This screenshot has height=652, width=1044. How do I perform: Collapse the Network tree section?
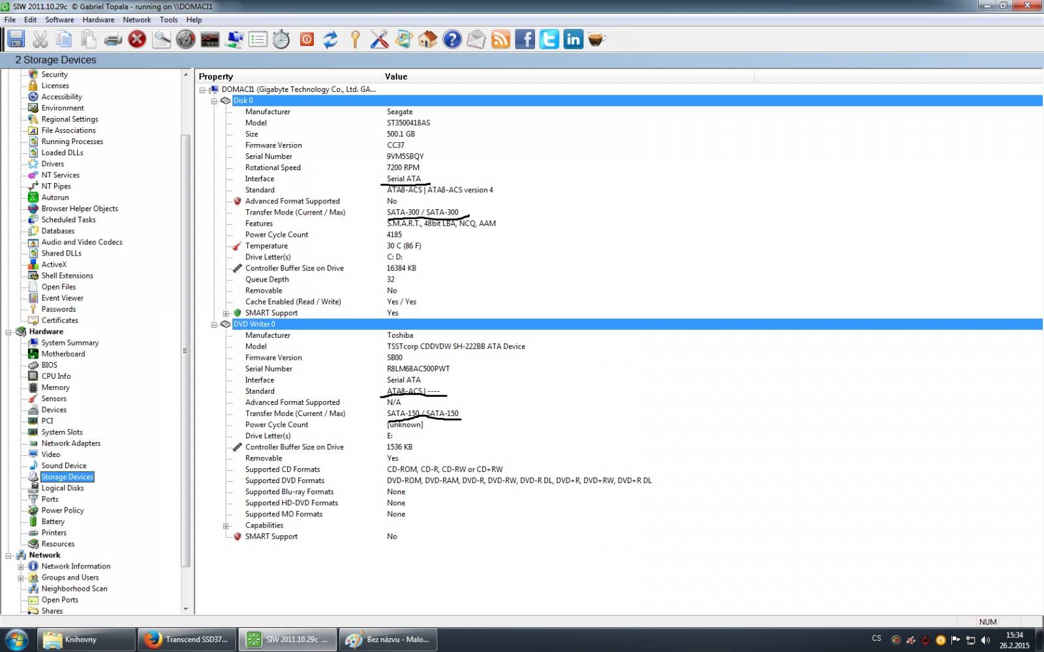pos(8,556)
